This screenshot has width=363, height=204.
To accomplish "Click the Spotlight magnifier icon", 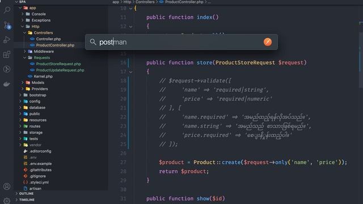I will pos(93,42).
